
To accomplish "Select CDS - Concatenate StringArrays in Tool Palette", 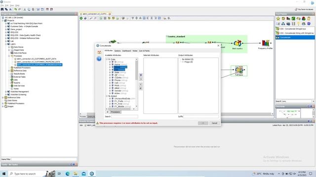I will point(293,29).
